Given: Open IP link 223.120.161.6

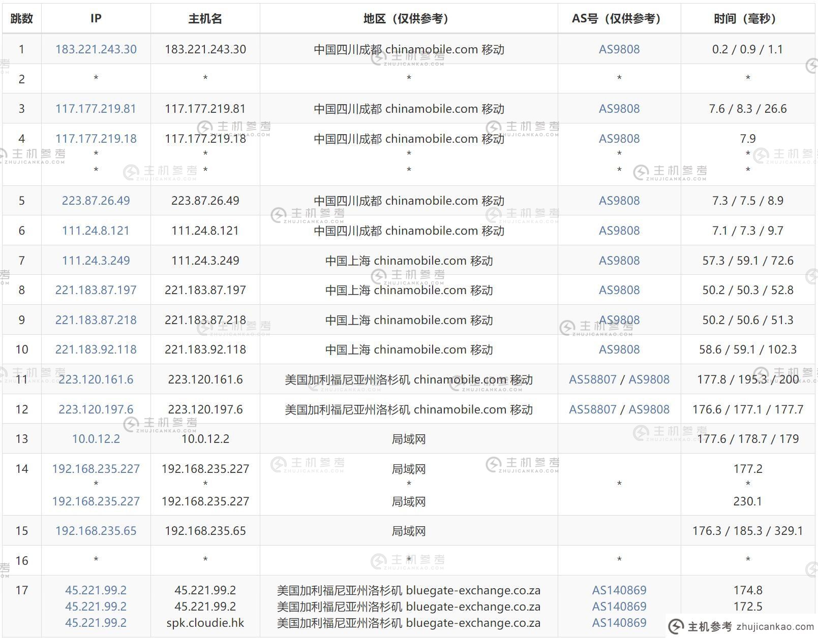Looking at the screenshot, I should 96,379.
